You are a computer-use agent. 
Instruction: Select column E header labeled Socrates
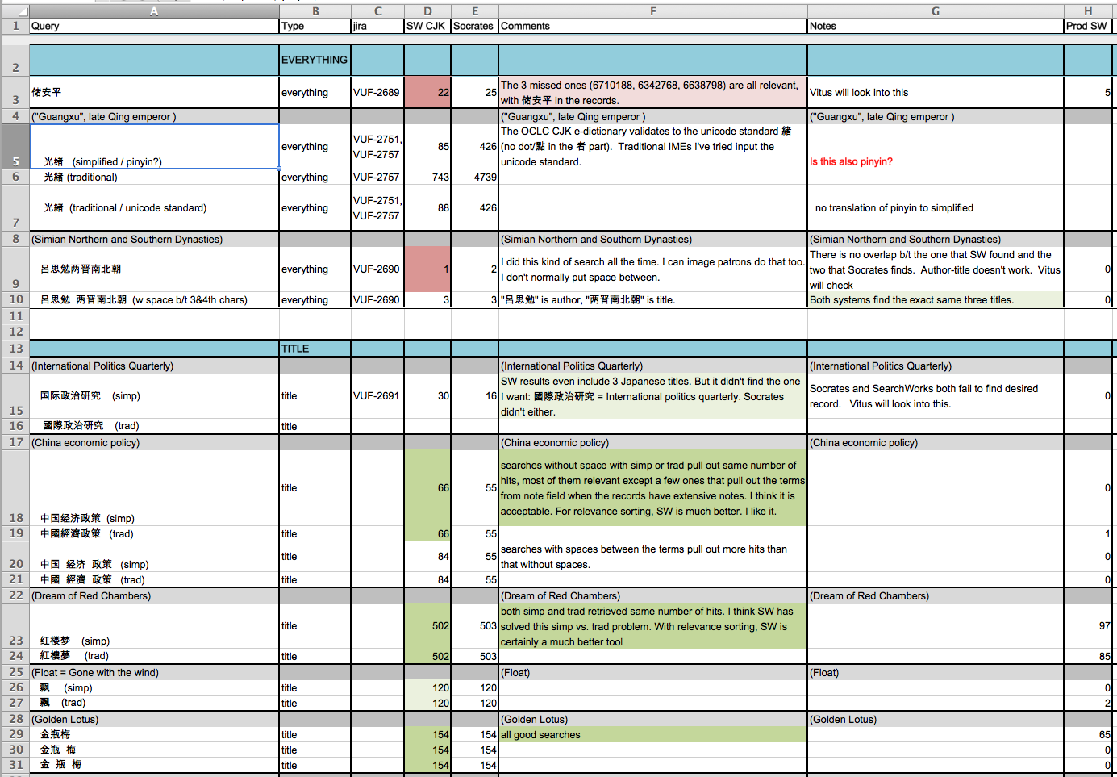pyautogui.click(x=474, y=11)
